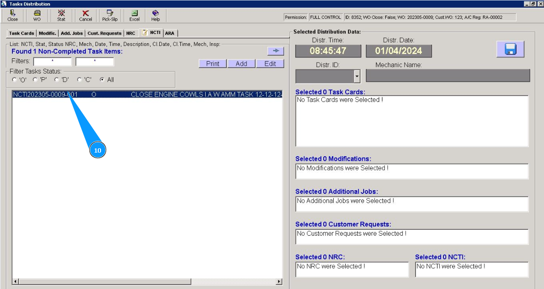Click the Cancel toolbar icon
Viewport: 544px width, 289px height.
pos(85,16)
